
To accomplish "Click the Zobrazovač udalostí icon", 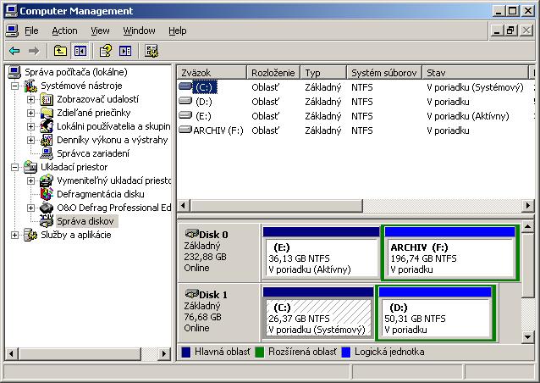I will coord(47,100).
